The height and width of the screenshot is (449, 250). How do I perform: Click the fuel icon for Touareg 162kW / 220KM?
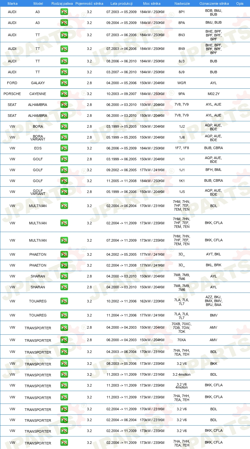(64, 301)
